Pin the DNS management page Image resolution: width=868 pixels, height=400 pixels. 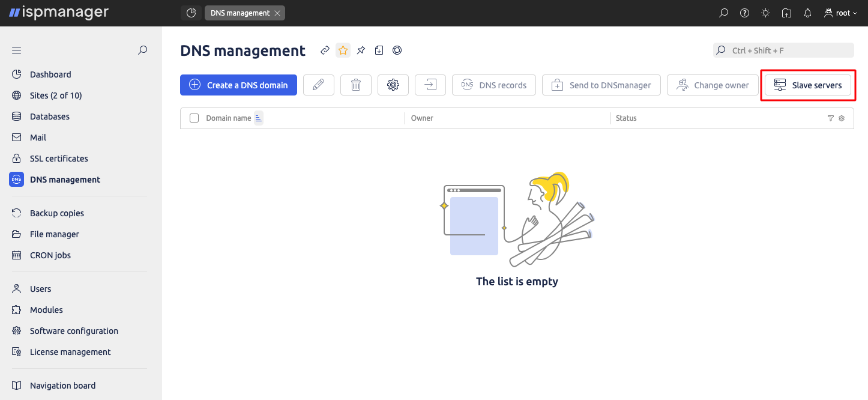[361, 50]
